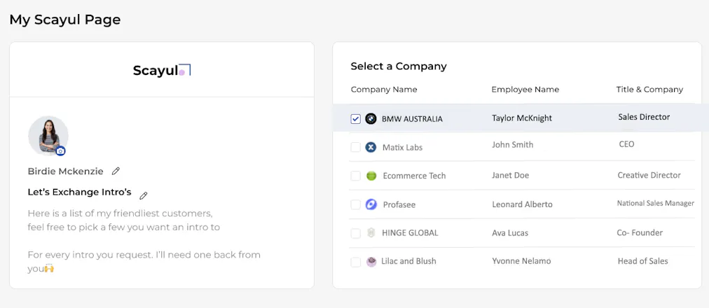Click the Matix Labs logo icon
Image resolution: width=709 pixels, height=308 pixels.
pos(371,147)
